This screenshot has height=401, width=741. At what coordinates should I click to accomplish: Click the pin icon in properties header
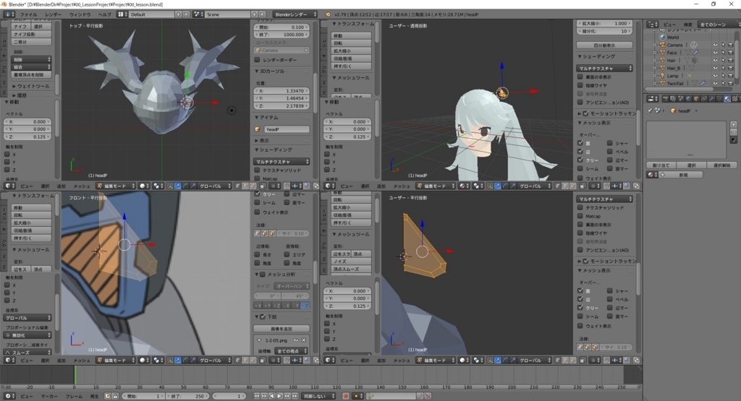650,111
